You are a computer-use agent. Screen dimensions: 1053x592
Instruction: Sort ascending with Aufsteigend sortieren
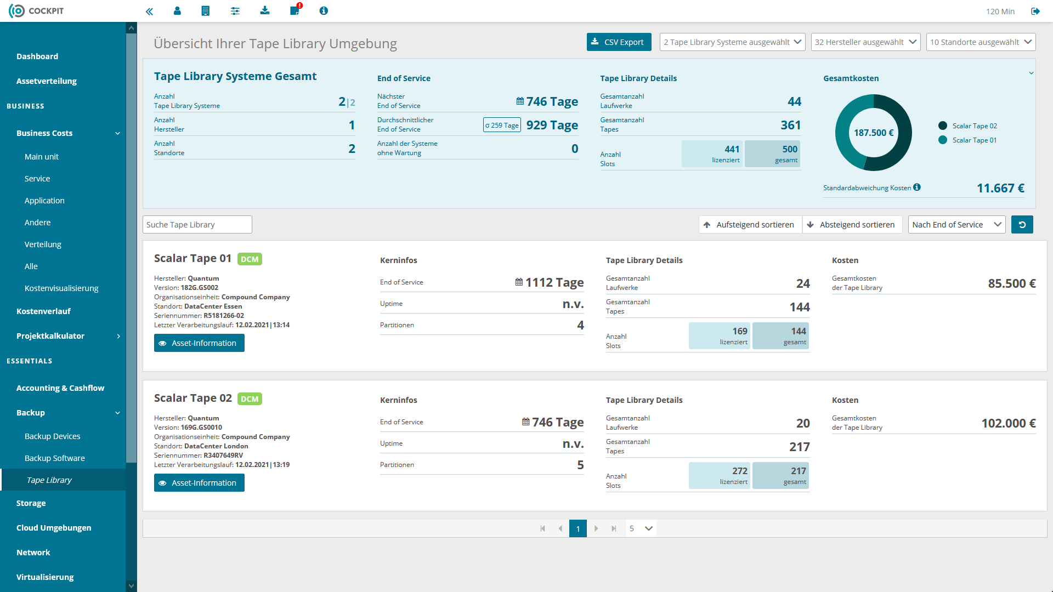coord(750,225)
